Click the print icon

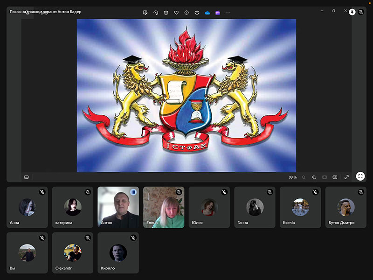coord(197,13)
